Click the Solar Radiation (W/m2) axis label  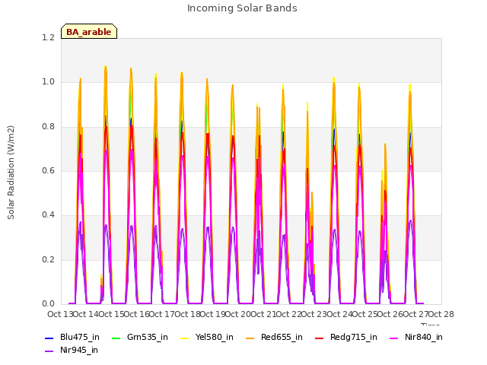[11, 173]
